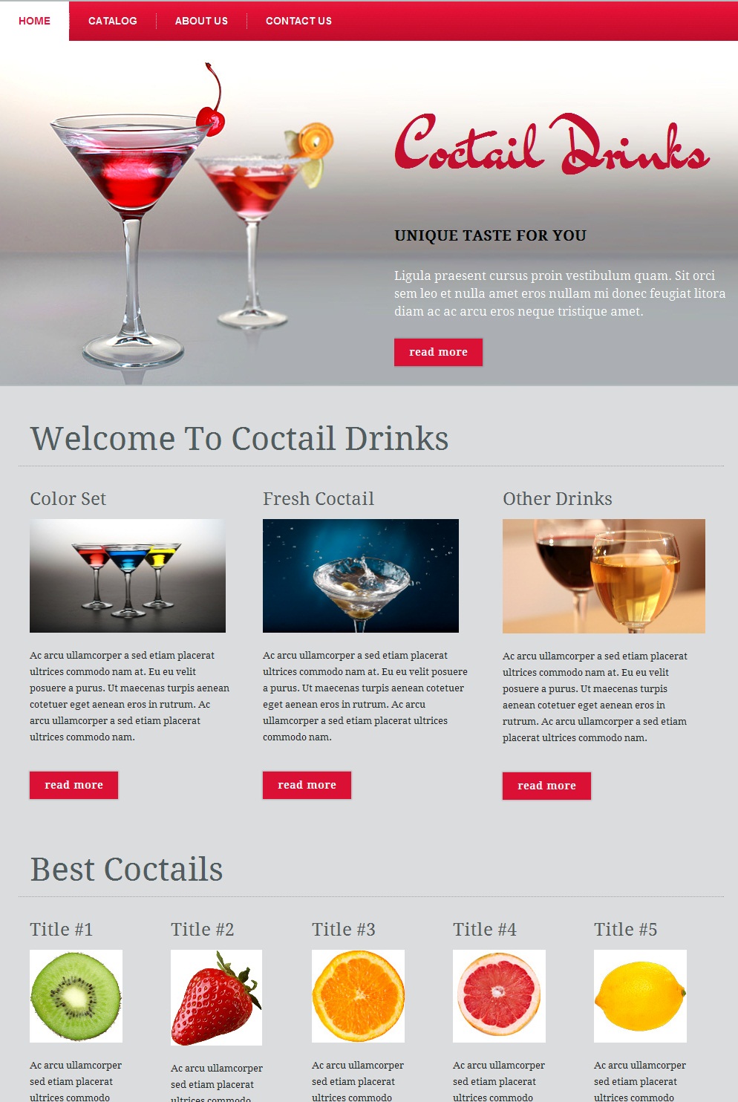738x1102 pixels.
Task: Select the lemon thumbnail
Action: click(640, 996)
